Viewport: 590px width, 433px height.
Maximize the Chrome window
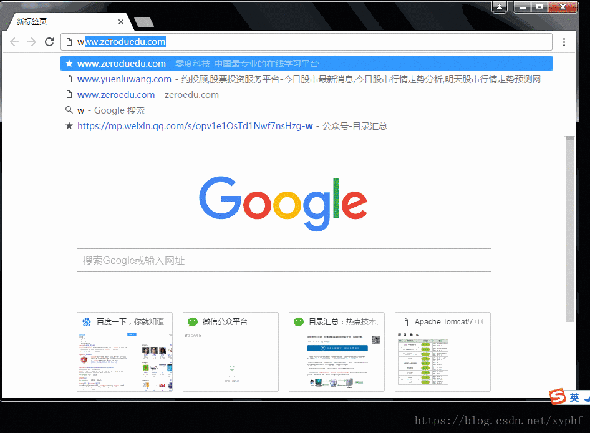coord(539,7)
